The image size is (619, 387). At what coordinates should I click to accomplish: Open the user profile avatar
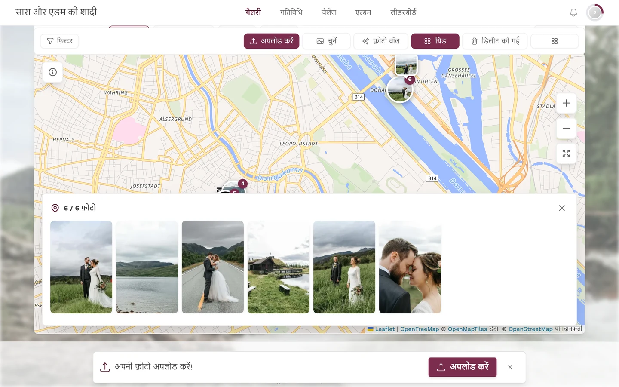click(x=595, y=12)
